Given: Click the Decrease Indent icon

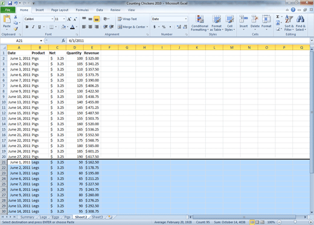Looking at the screenshot, I should pyautogui.click(x=105, y=27).
